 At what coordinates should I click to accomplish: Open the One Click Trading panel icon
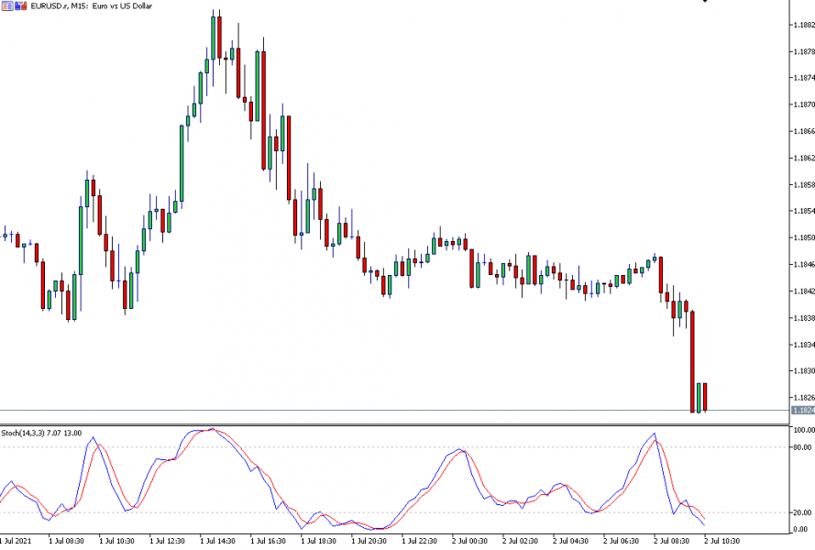[6, 6]
